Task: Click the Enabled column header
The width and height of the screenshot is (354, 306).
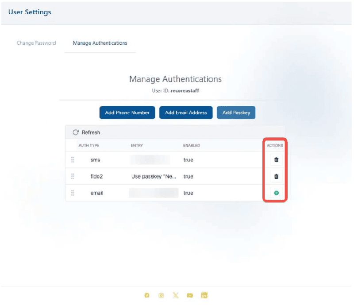Action: (192, 145)
